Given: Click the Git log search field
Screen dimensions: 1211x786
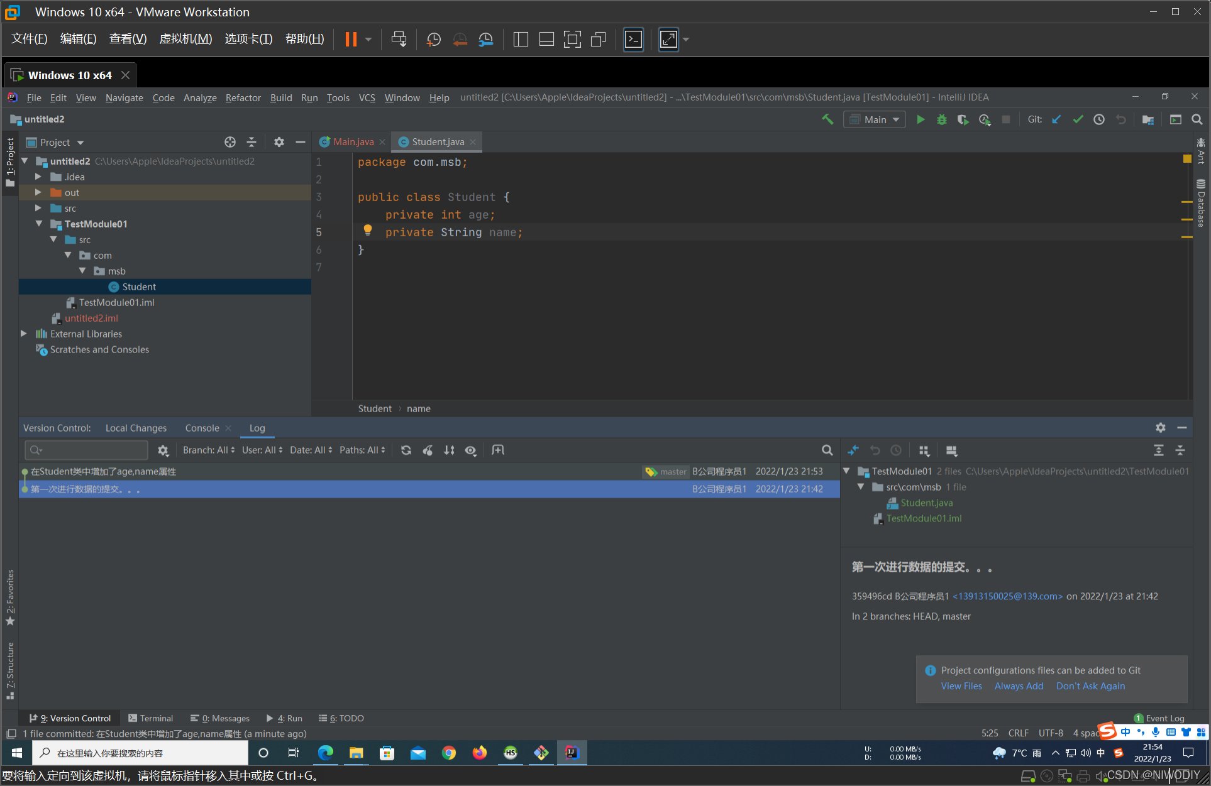Looking at the screenshot, I should click(86, 450).
